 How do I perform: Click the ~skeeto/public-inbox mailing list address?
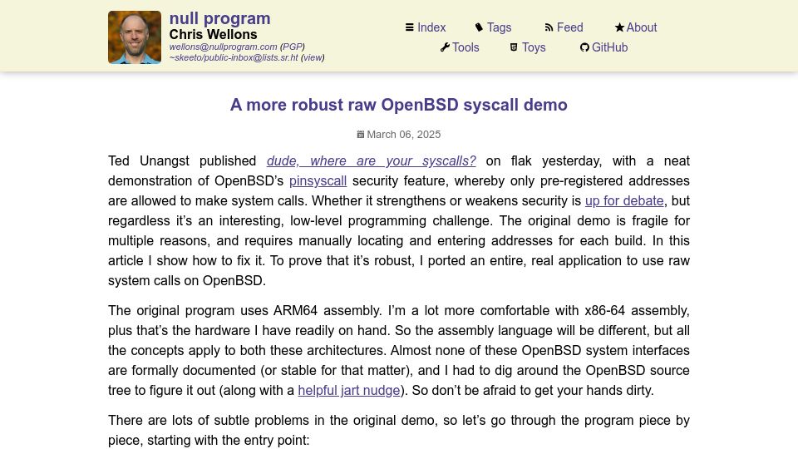234,58
